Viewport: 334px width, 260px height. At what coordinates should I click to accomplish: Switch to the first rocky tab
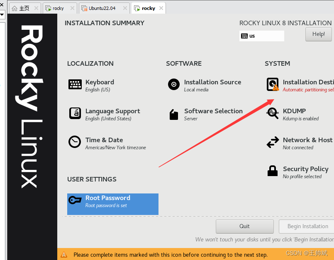tap(60, 8)
